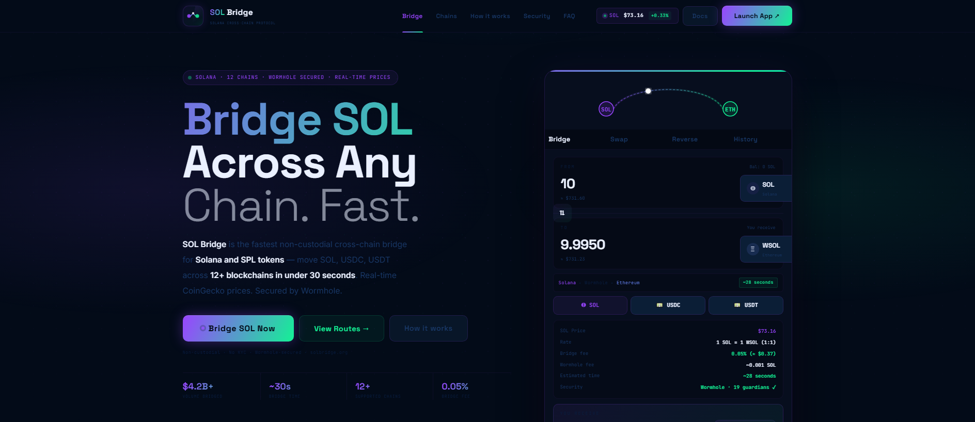Image resolution: width=975 pixels, height=422 pixels.
Task: Click the Bal: 0 SOL balance text
Action: (x=762, y=167)
